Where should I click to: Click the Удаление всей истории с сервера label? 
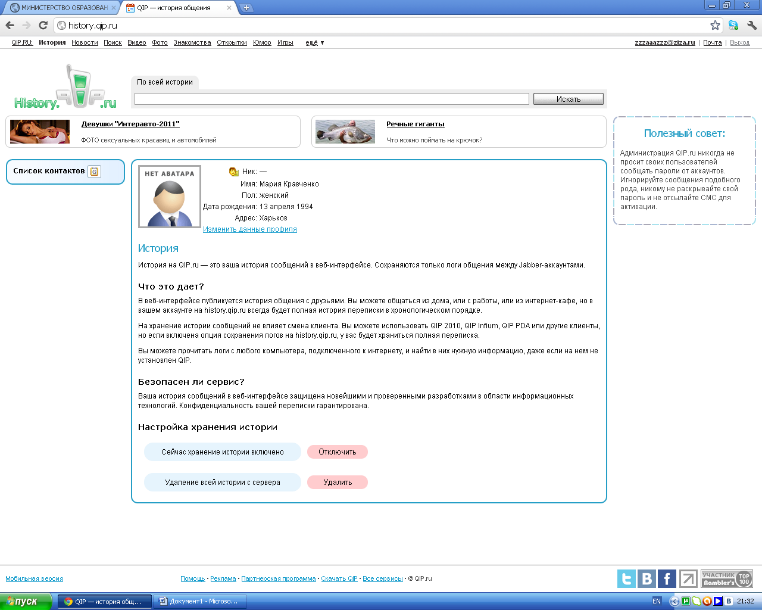click(223, 483)
